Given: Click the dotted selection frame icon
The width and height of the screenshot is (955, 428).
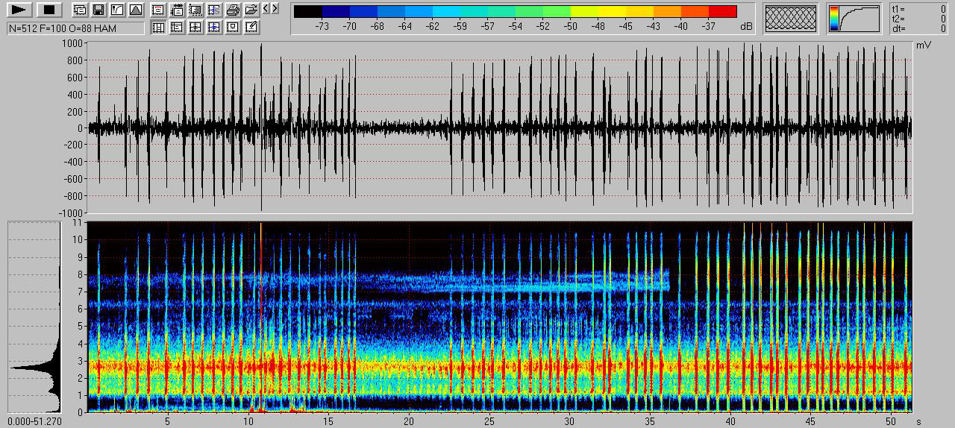Looking at the screenshot, I should [x=195, y=10].
